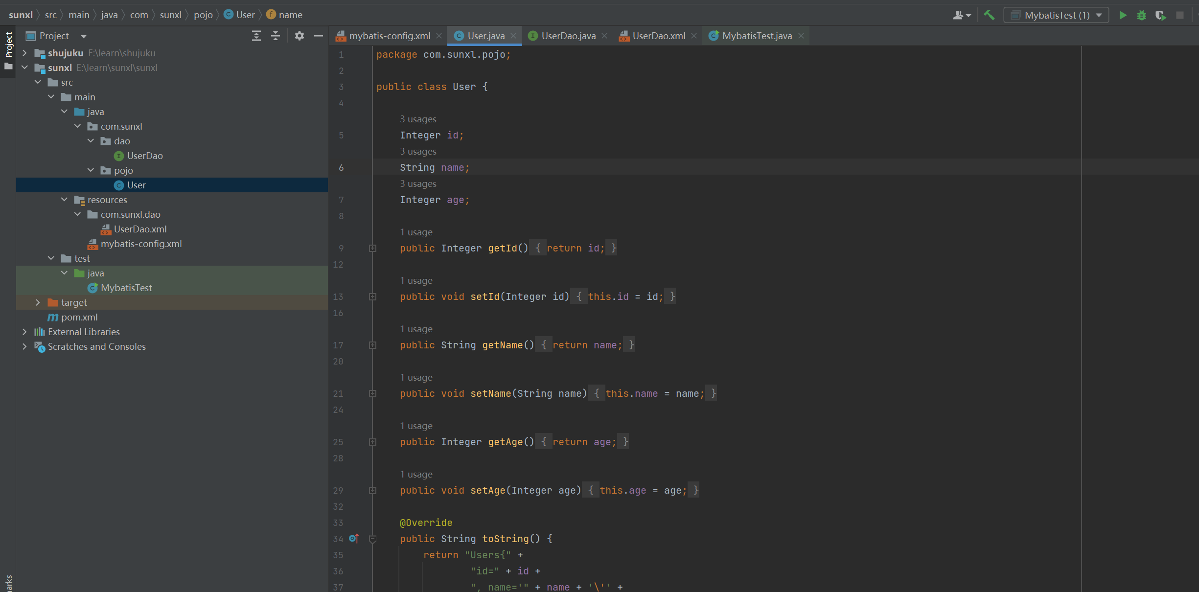Switch to UserDao.xml tab
Viewport: 1199px width, 592px height.
(658, 36)
